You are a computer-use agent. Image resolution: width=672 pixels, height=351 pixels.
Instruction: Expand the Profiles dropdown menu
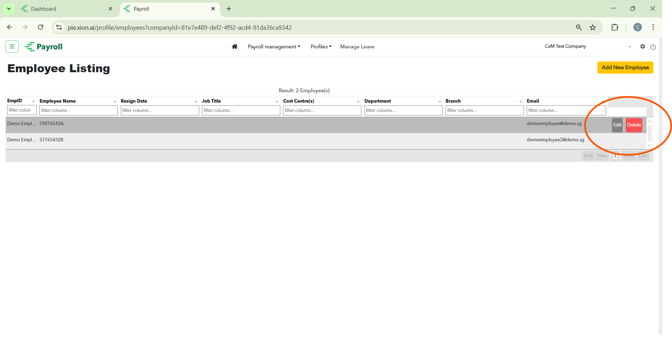(321, 47)
